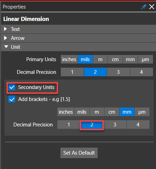
Task: Choose inches for secondary units
Action: [66, 112]
